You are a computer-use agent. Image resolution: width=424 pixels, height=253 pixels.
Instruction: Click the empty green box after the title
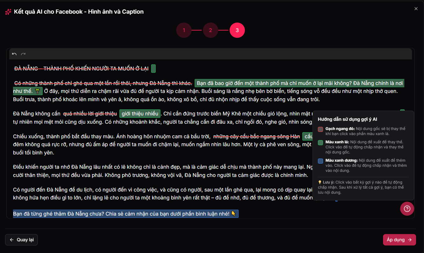point(153,68)
